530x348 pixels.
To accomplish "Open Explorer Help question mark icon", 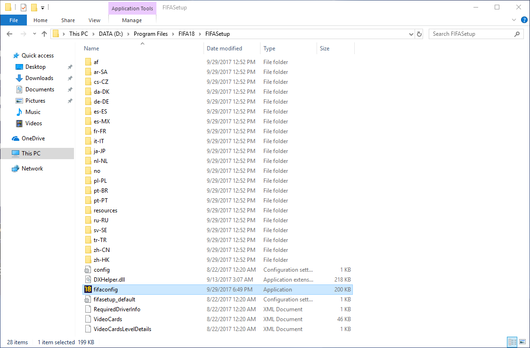I will tap(524, 20).
